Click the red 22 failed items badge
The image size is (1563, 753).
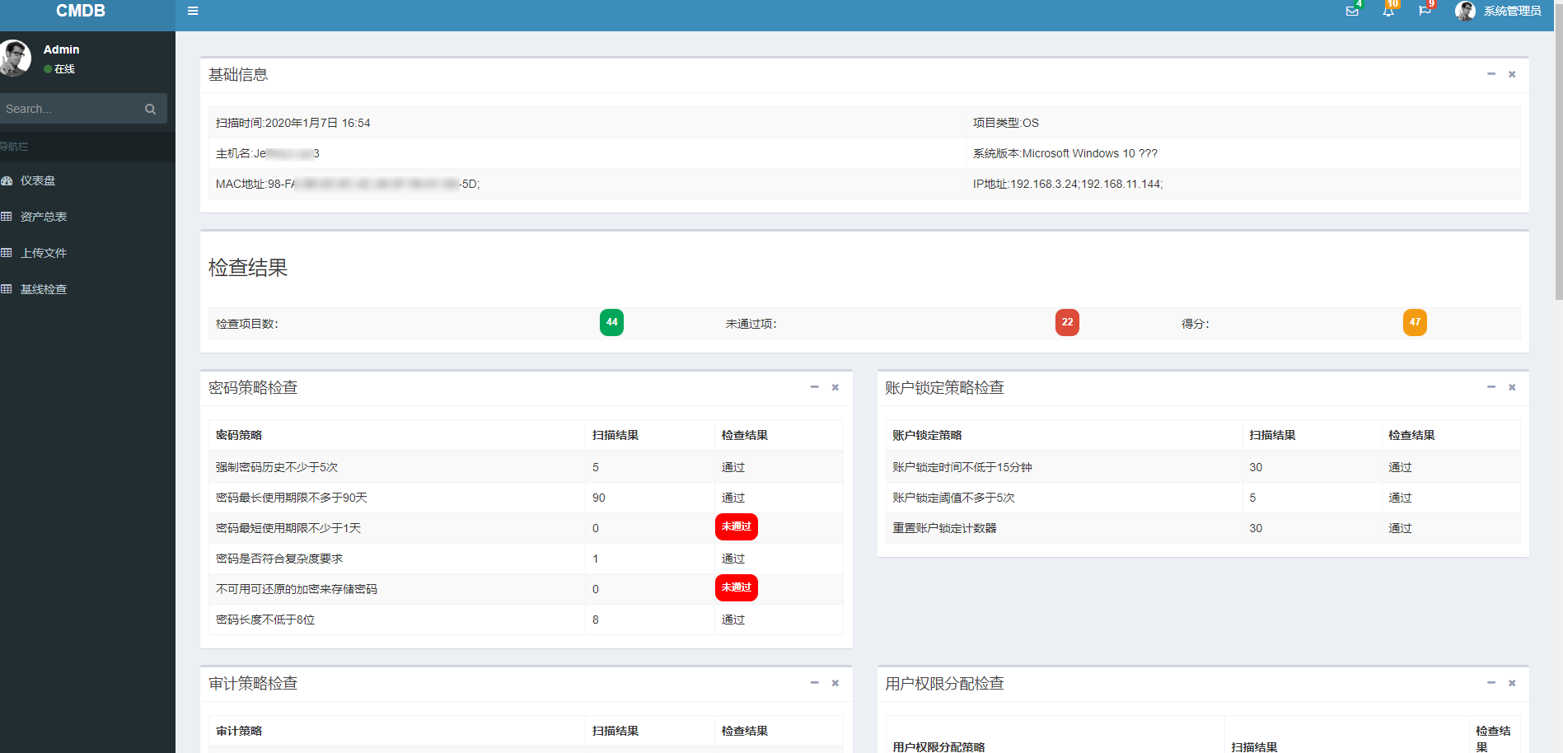point(1067,322)
